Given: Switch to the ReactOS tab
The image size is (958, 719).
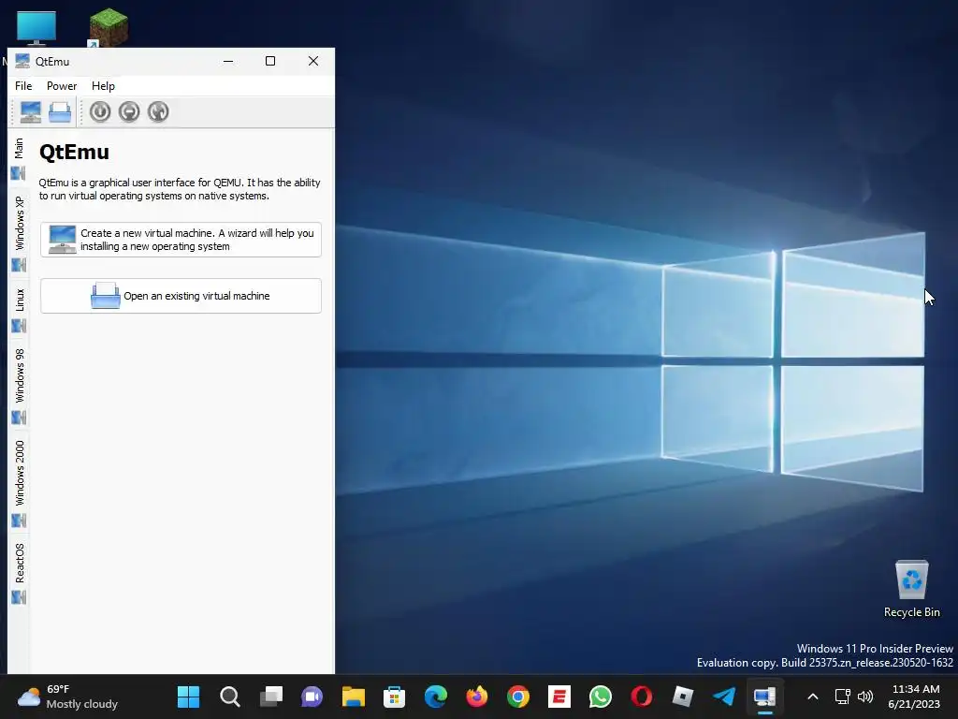Looking at the screenshot, I should [19, 573].
